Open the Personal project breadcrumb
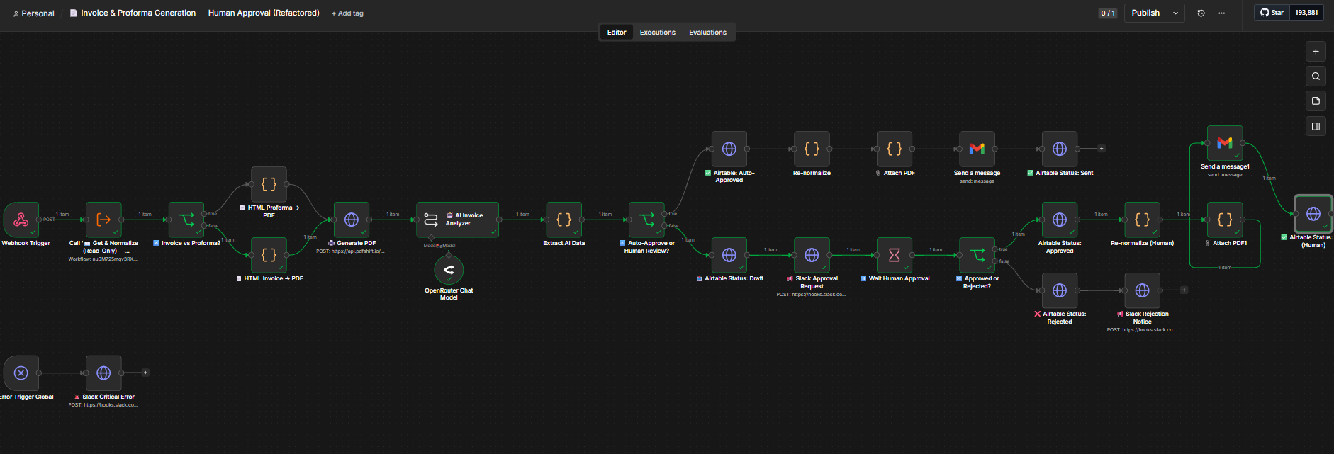 pyautogui.click(x=34, y=13)
